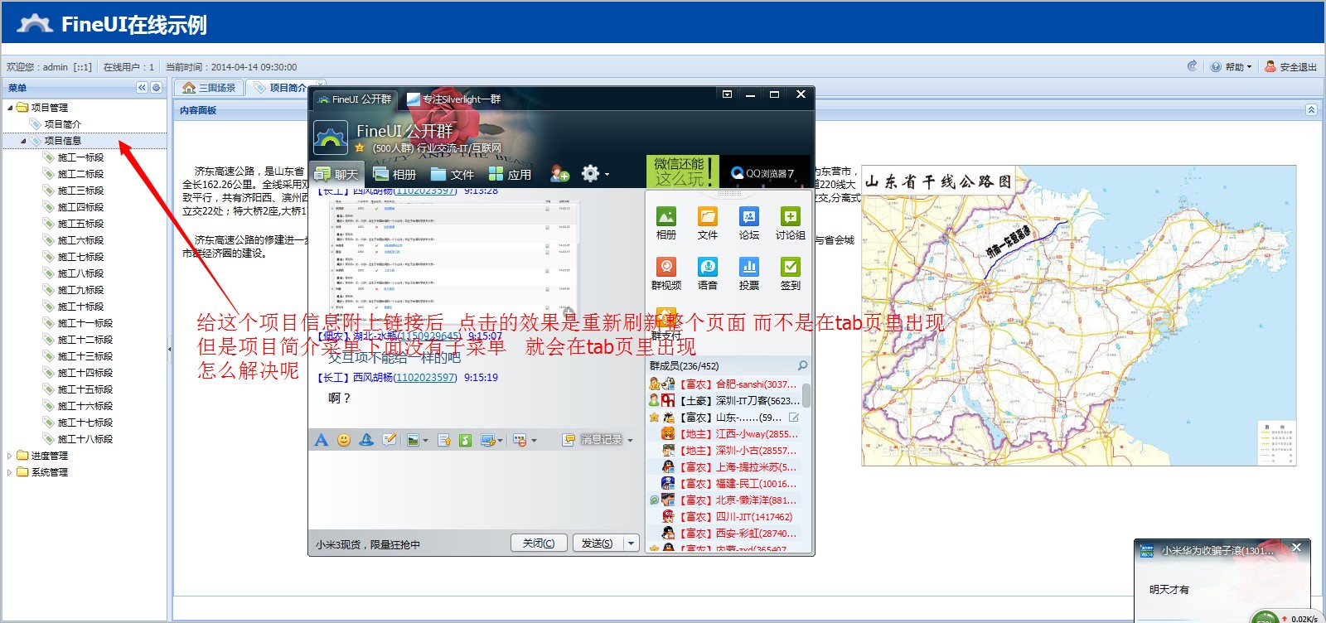Click the message block settings icon
This screenshot has width=1326, height=623.
click(520, 440)
